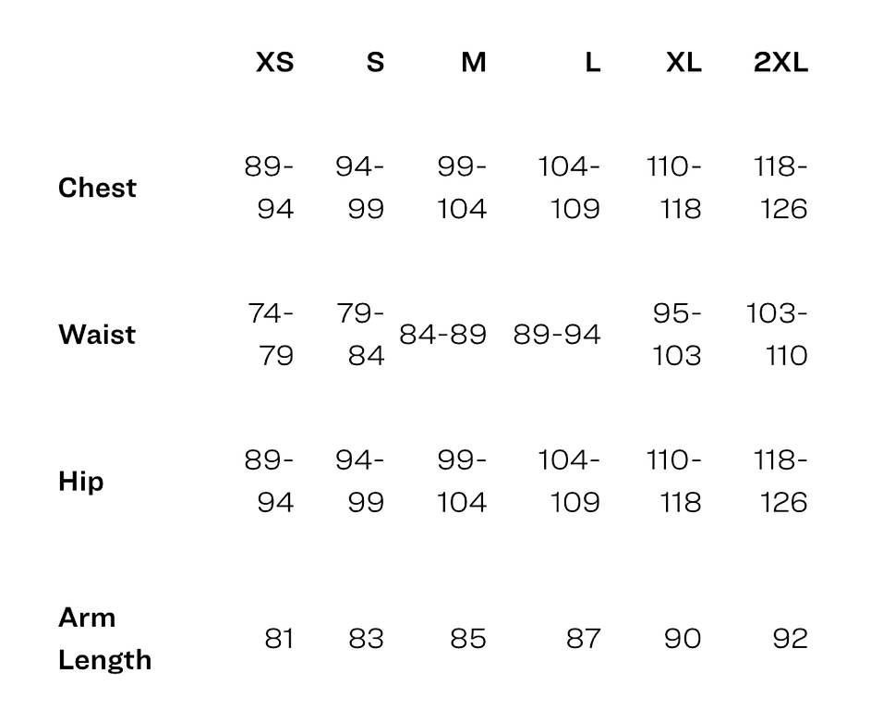The image size is (871, 710).
Task: Select the 2XL column header
Action: click(780, 62)
